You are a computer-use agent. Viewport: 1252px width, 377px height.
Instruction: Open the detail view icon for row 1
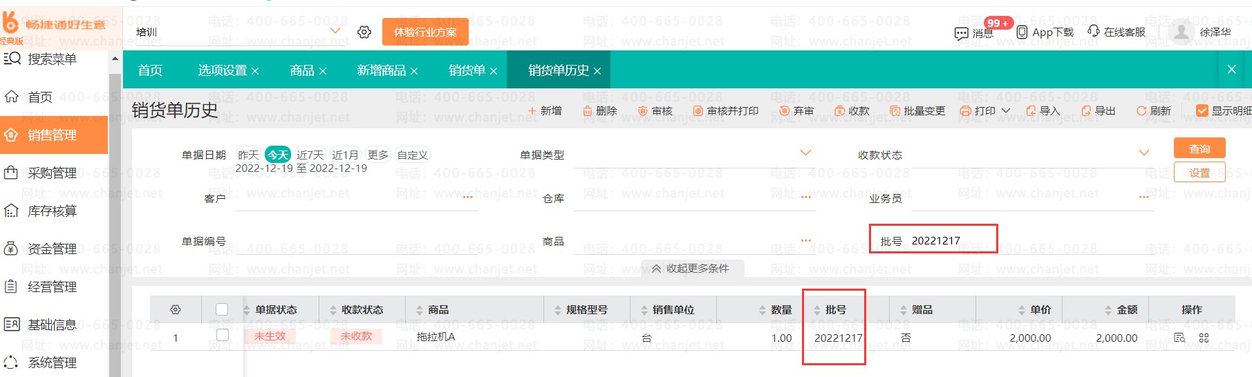(1180, 338)
